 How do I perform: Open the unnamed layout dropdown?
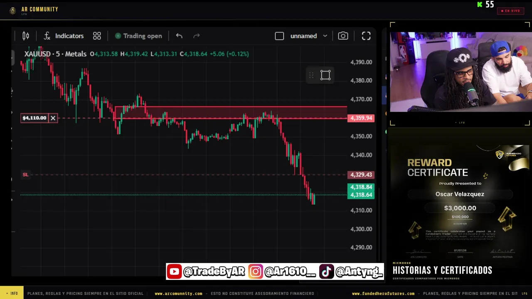point(308,36)
